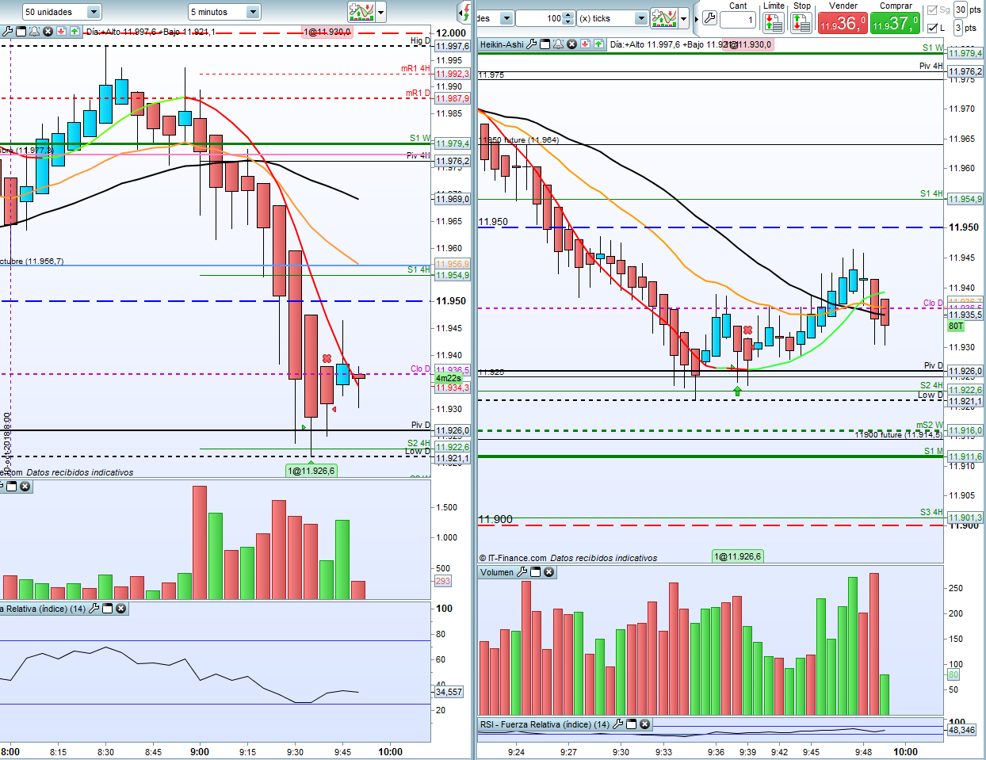Select the Heikin-Ashi chart label
The width and height of the screenshot is (986, 760).
[x=502, y=44]
